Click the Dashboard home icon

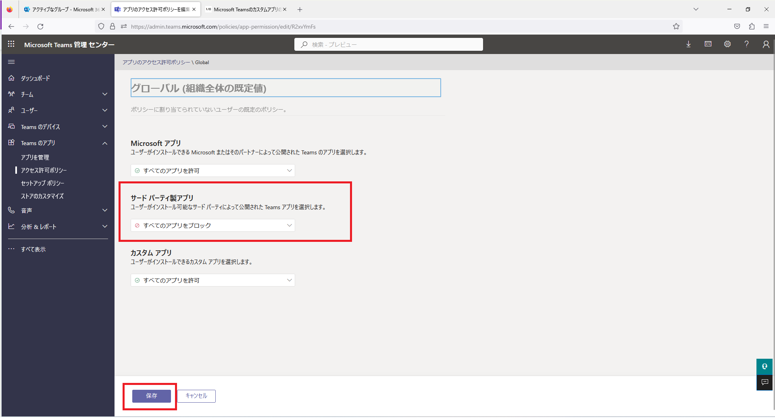(x=11, y=78)
